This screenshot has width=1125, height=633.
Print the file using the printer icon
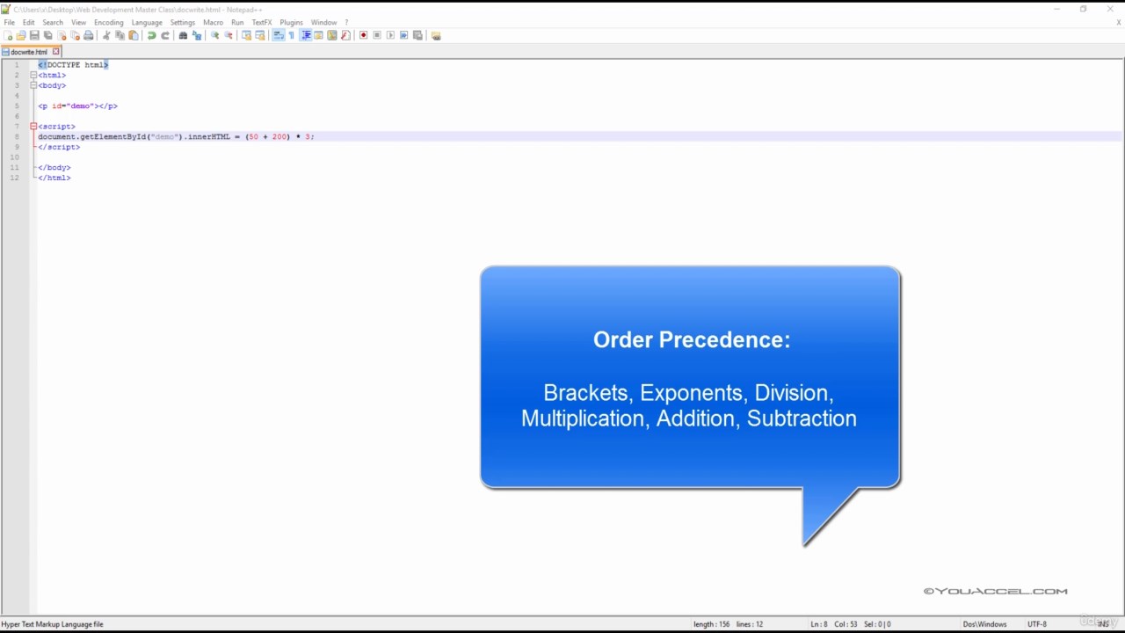88,35
